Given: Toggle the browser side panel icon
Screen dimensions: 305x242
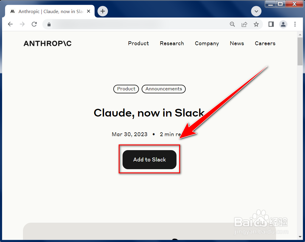Looking at the screenshot, I should [271, 24].
